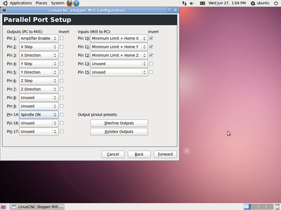Viewport: 281px width, 210px height.
Task: Click the Show Desktop icon in bottom panel
Action: tap(3, 207)
